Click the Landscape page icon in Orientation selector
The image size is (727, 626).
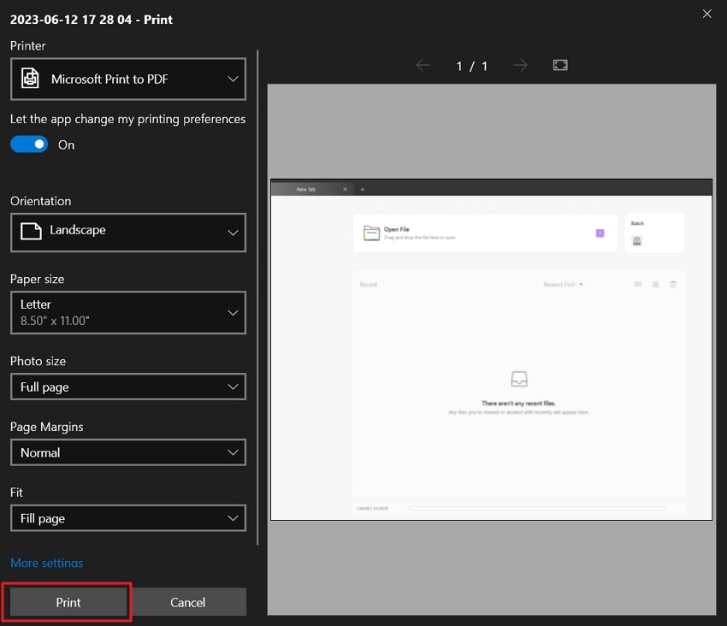pyautogui.click(x=29, y=232)
